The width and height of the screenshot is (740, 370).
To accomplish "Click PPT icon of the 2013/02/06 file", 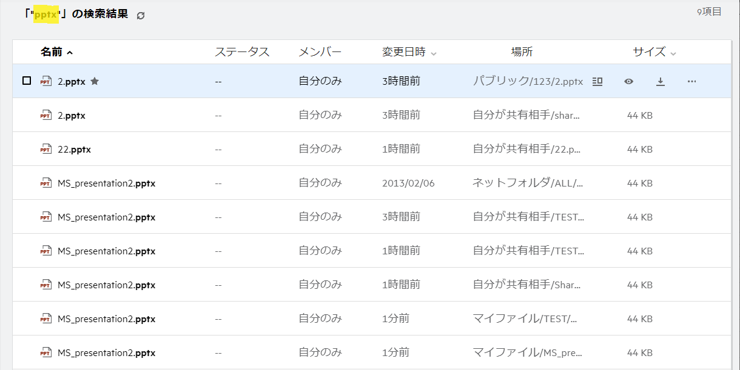I will pos(46,183).
